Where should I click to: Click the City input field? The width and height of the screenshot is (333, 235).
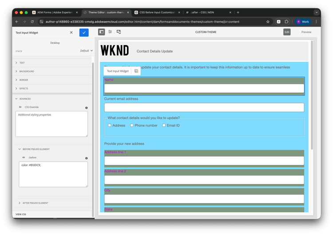pos(204,199)
